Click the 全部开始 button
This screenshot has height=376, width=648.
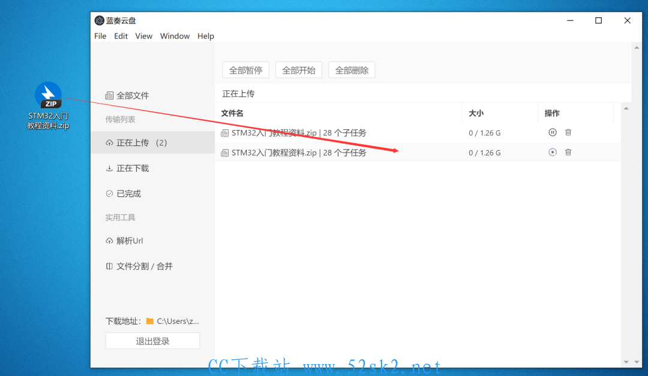pos(299,70)
